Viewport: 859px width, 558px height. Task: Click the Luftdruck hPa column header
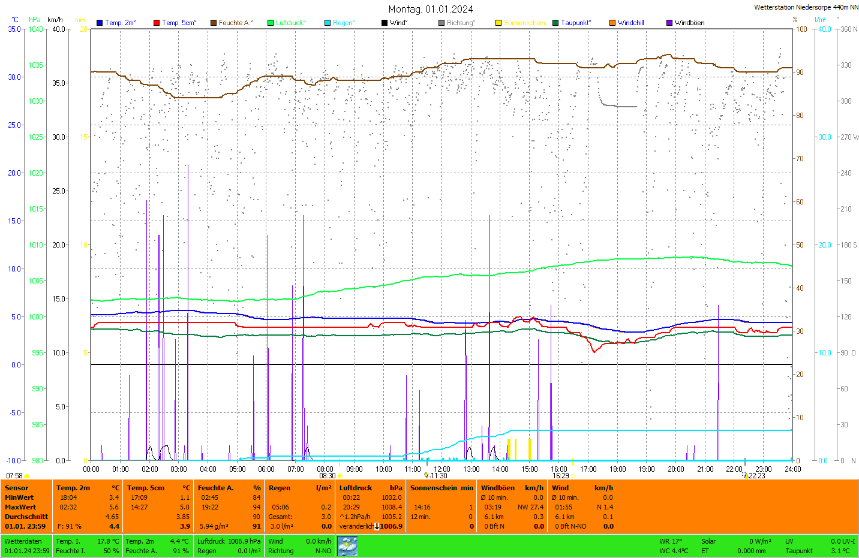(x=371, y=488)
